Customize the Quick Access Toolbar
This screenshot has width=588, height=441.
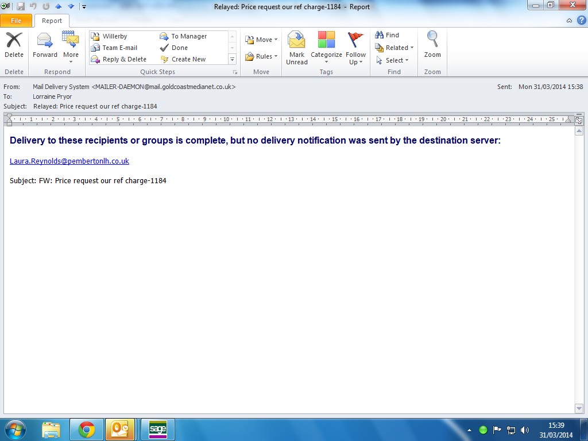[84, 6]
